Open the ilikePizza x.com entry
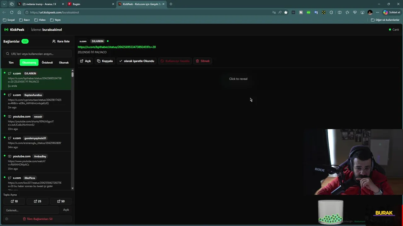403x226 pixels. (36, 182)
